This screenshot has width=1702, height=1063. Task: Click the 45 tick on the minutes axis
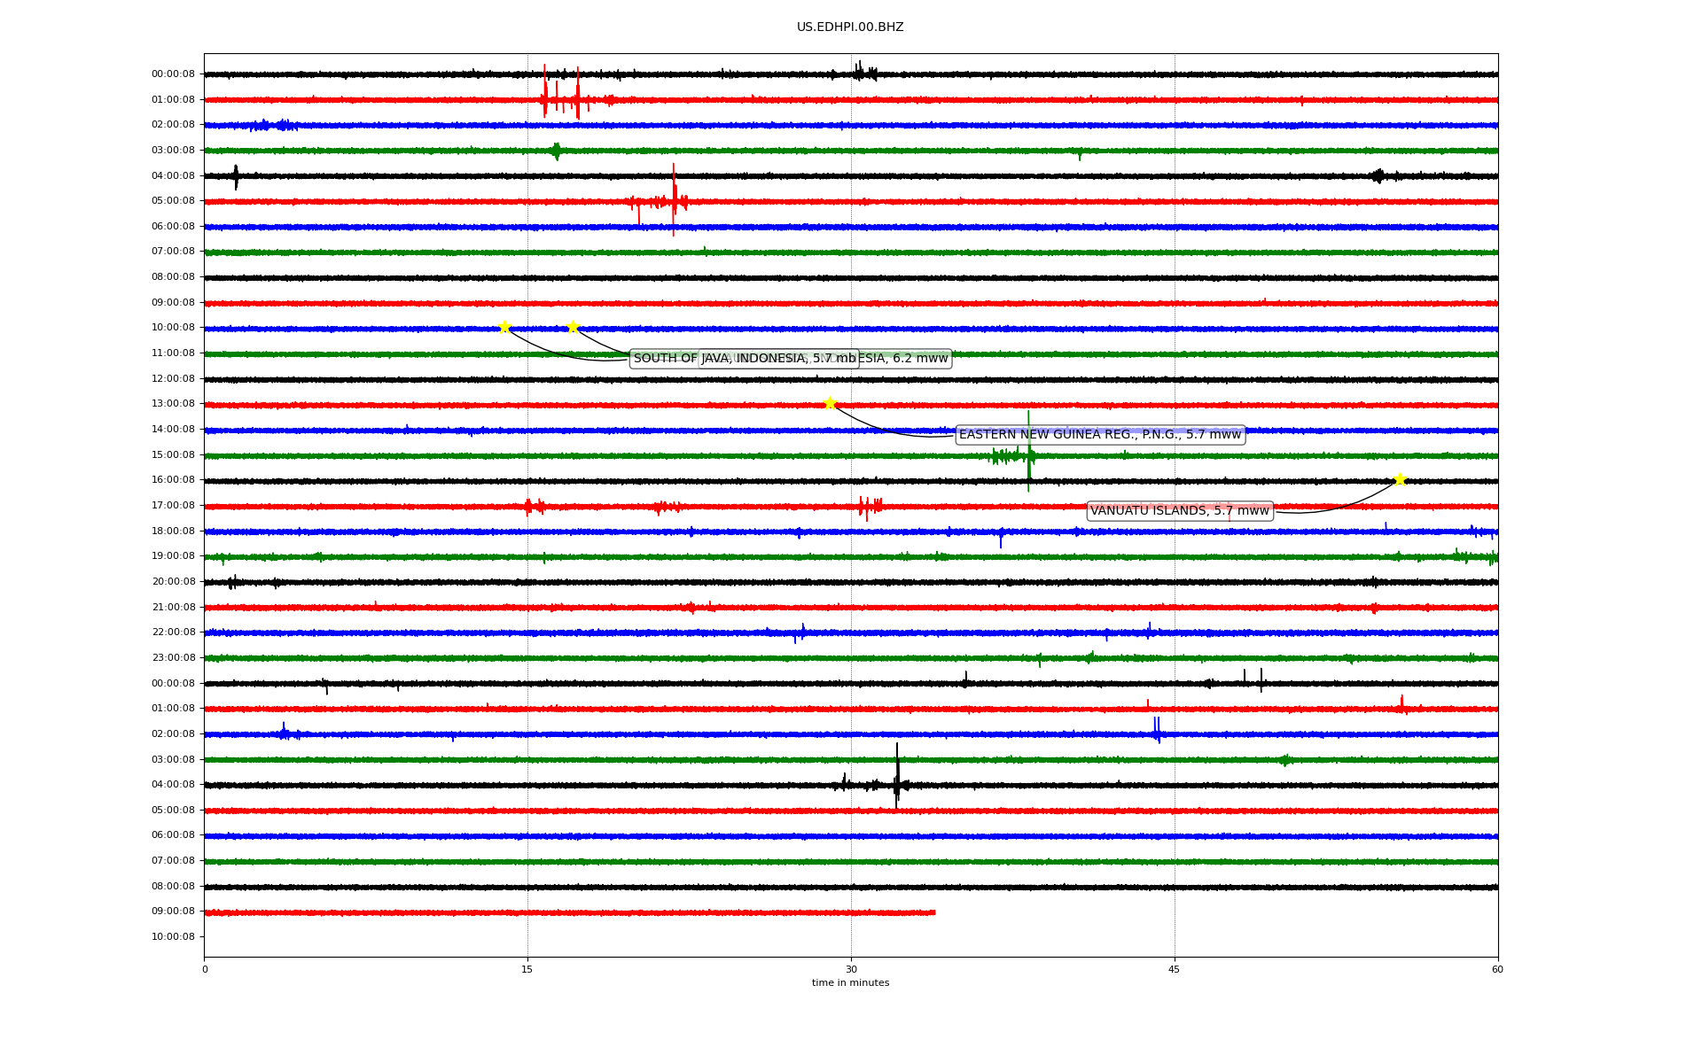click(1175, 969)
